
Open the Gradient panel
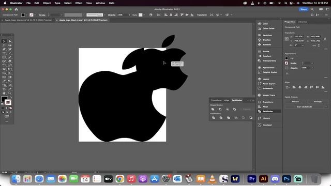tap(264, 56)
